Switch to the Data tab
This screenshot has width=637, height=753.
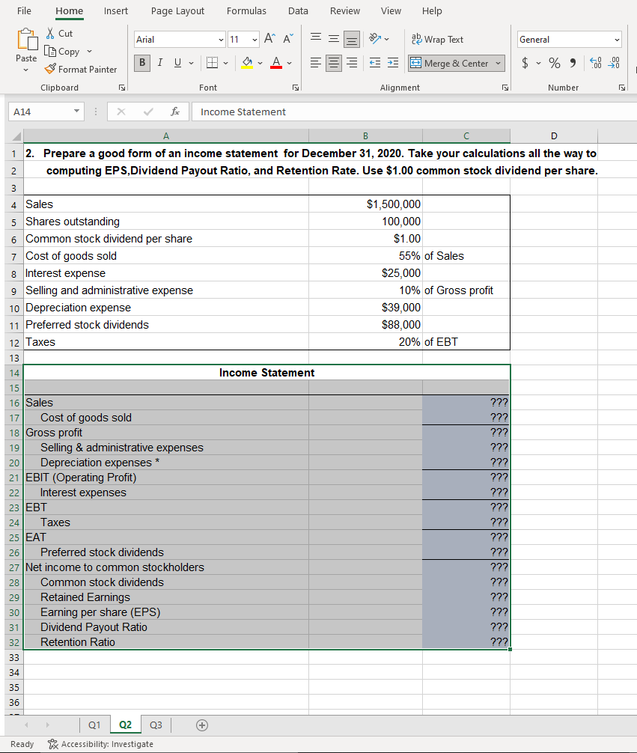coord(298,10)
